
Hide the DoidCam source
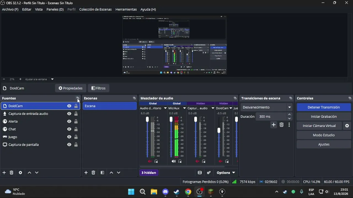coord(69,106)
